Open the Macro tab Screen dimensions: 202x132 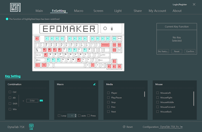pos(78,11)
